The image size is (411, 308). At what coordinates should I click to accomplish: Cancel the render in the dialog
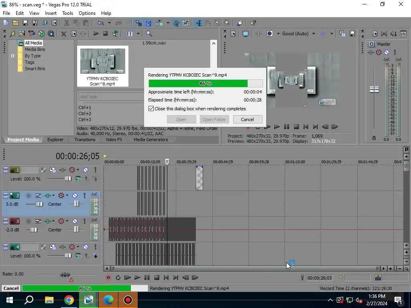point(247,120)
